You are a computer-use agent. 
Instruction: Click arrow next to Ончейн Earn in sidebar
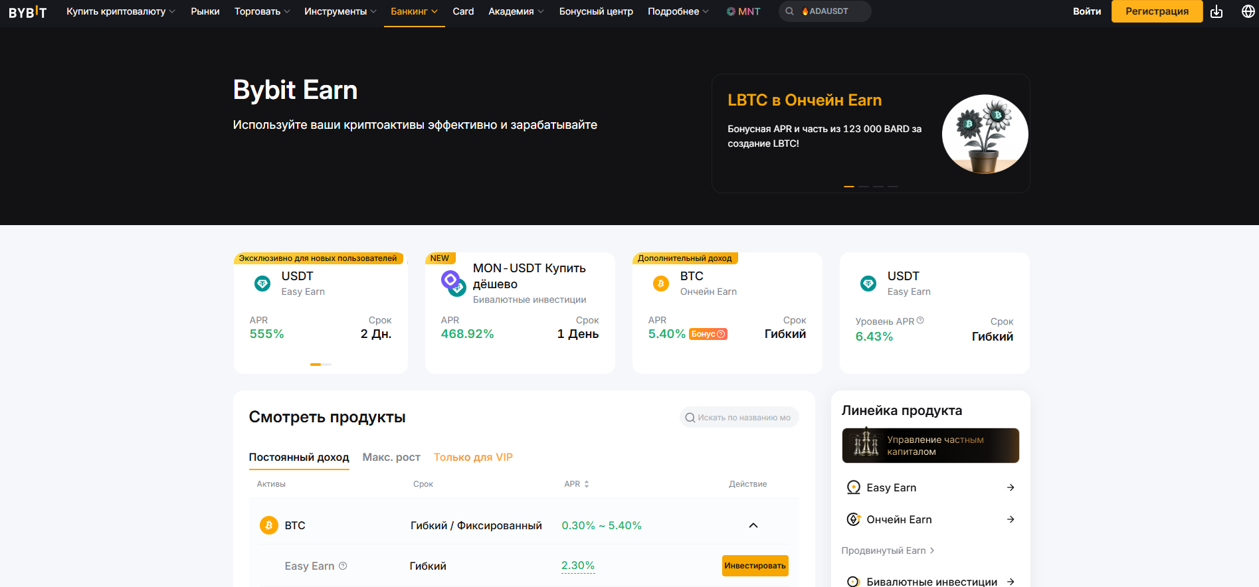[x=1011, y=519]
